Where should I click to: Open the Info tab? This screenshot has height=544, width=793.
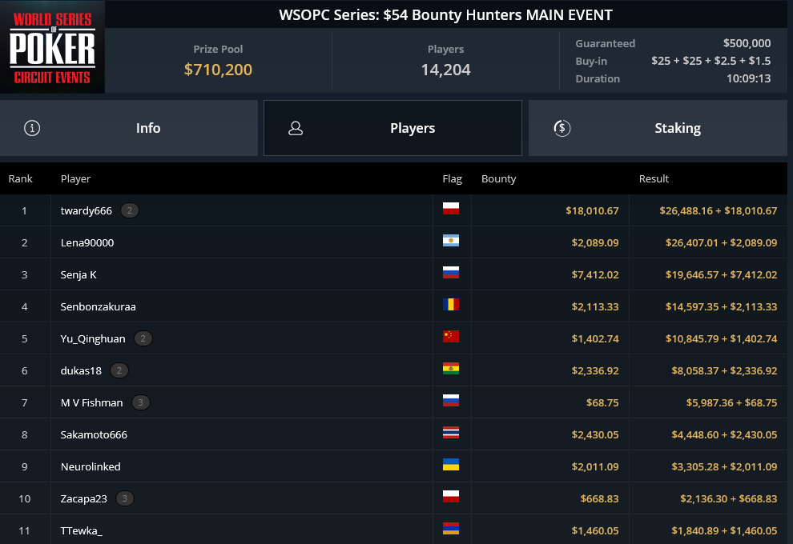click(x=129, y=128)
